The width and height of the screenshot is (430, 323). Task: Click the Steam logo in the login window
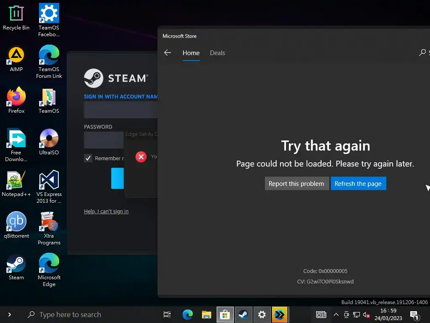116,78
